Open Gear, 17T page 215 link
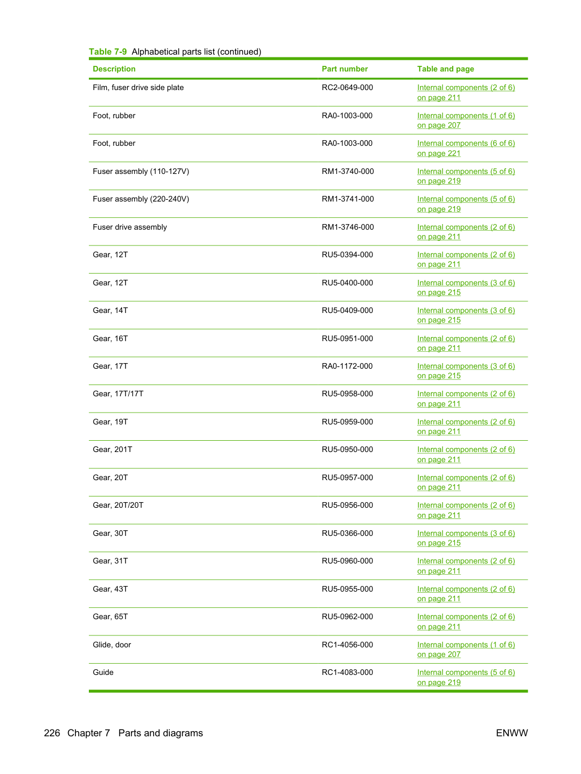Image resolution: width=581 pixels, height=774 pixels. pos(466,371)
